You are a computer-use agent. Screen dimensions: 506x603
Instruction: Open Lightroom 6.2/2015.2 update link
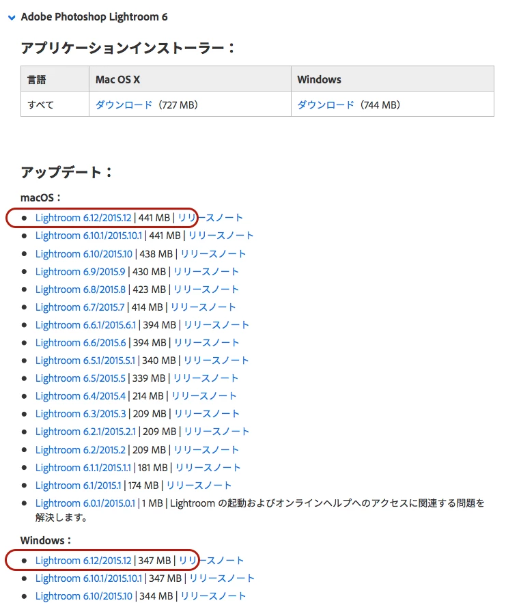click(81, 450)
